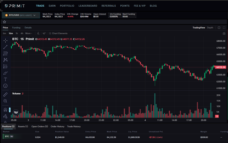Collapse the drawing toolbar side handle
The image size is (228, 143).
coord(10,110)
